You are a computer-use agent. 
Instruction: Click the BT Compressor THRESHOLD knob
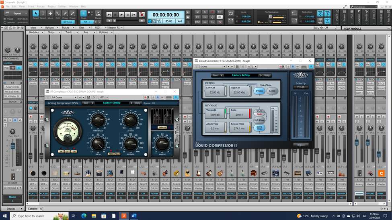(98, 120)
